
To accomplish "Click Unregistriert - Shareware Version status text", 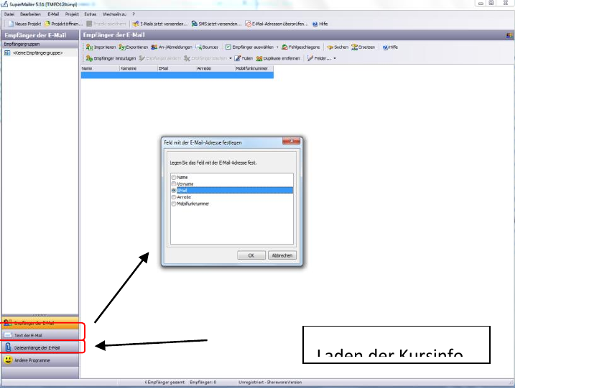I will [270, 383].
